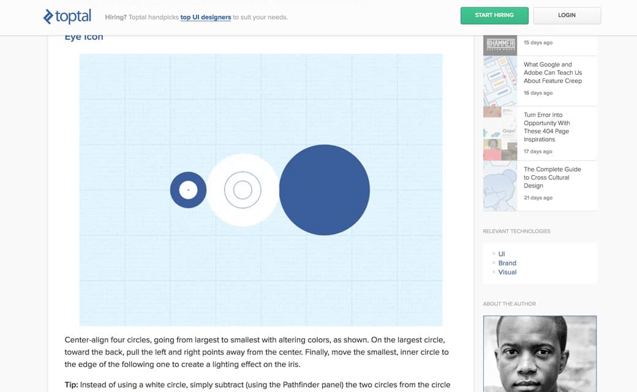
Task: Follow the top UI designers link
Action: [x=206, y=17]
